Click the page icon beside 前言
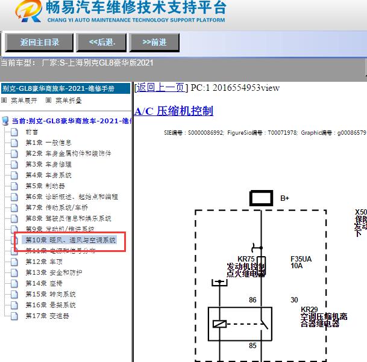The image size is (367, 362). 14,132
